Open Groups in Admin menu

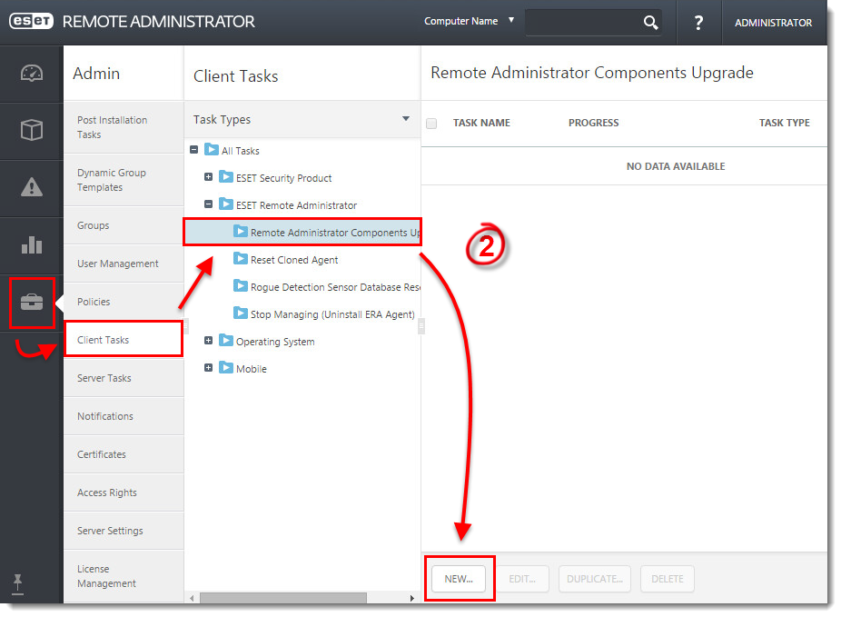124,225
